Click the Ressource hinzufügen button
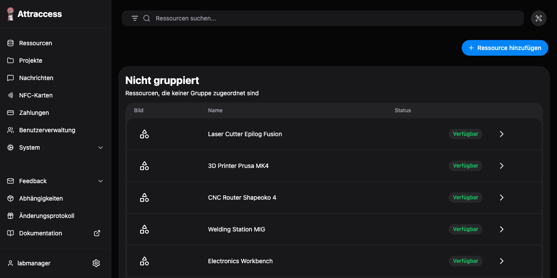The image size is (557, 278). (x=505, y=48)
